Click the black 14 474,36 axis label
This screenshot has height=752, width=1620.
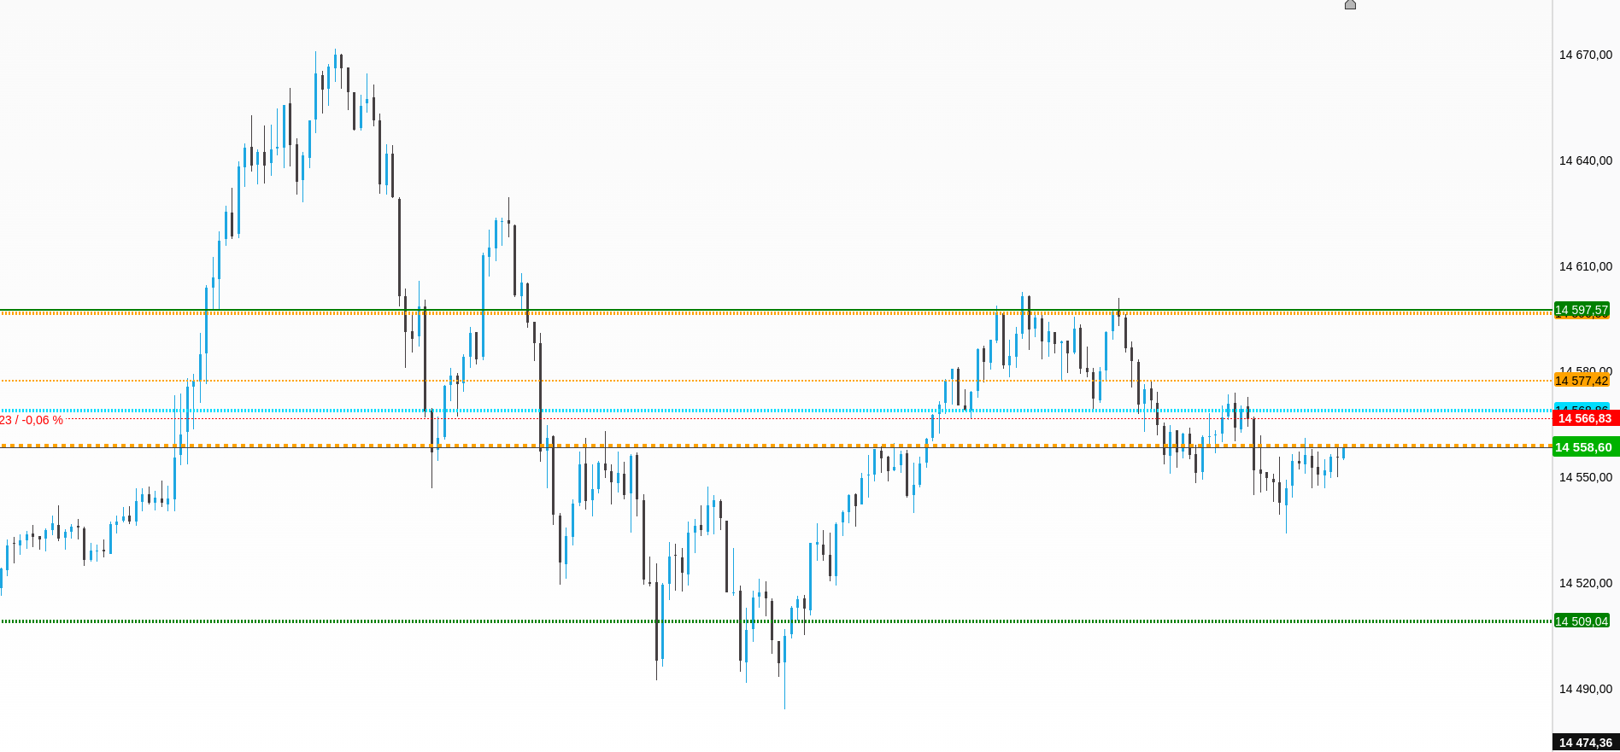click(x=1585, y=743)
